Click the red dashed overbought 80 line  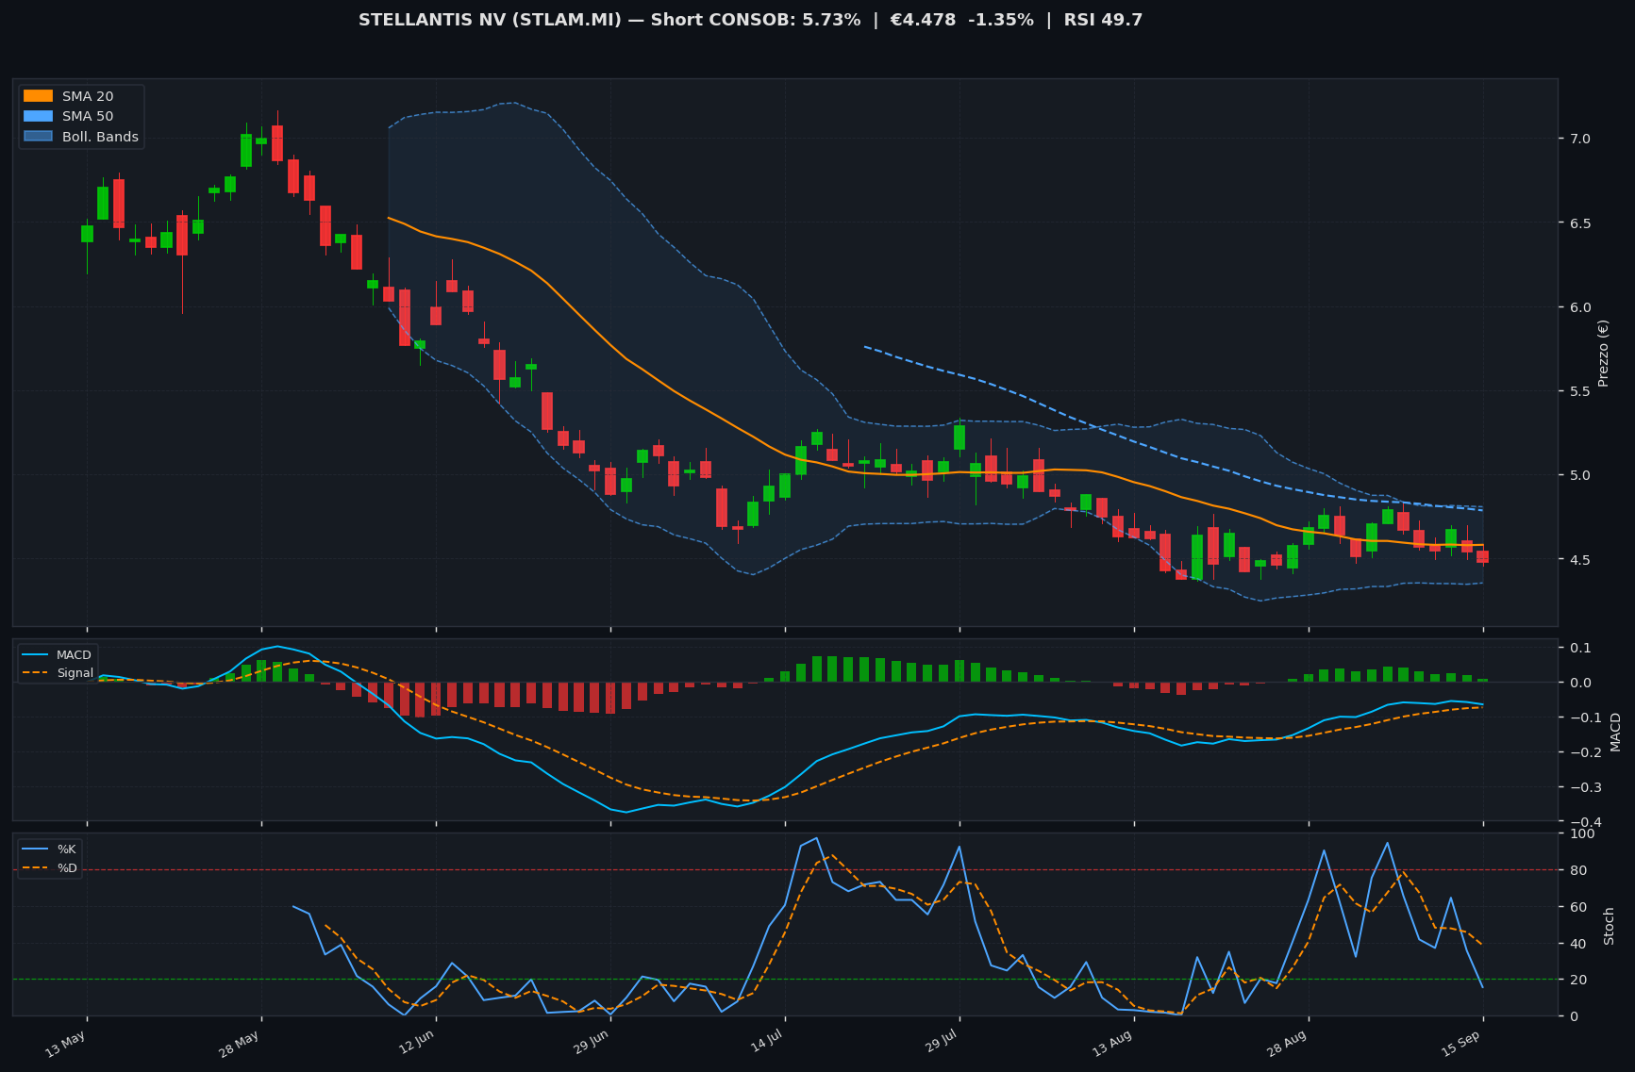(785, 869)
